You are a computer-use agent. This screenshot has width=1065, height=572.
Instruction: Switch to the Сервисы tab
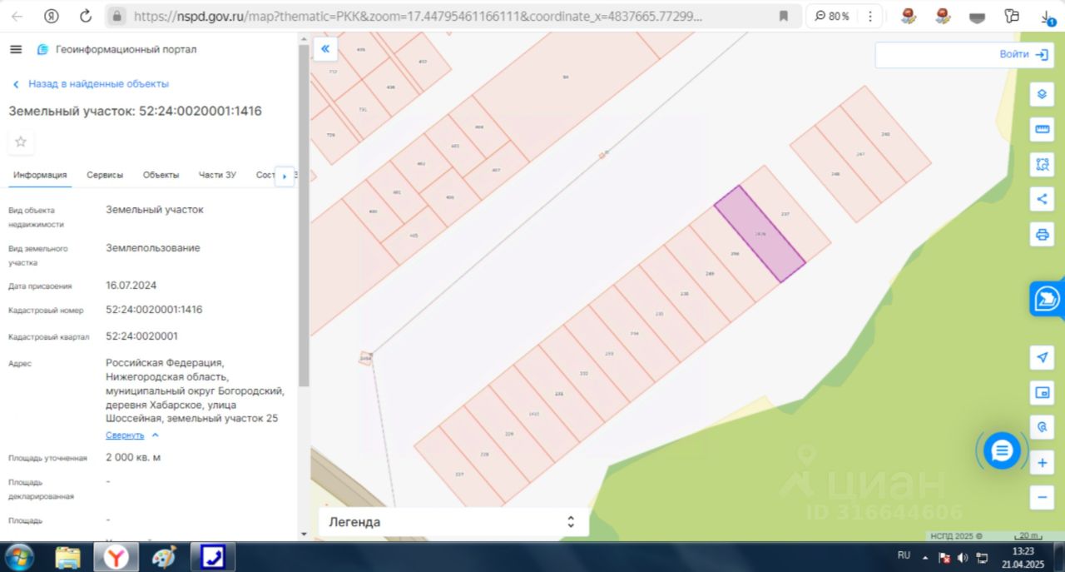coord(105,175)
